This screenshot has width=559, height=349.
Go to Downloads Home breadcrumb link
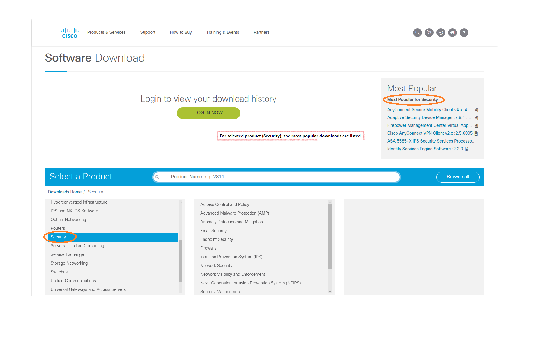(65, 192)
